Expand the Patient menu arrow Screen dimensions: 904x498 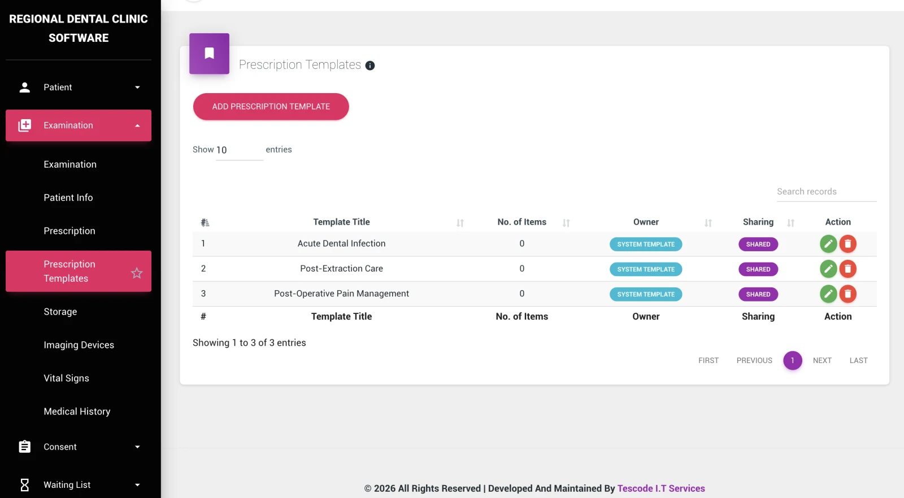point(137,88)
